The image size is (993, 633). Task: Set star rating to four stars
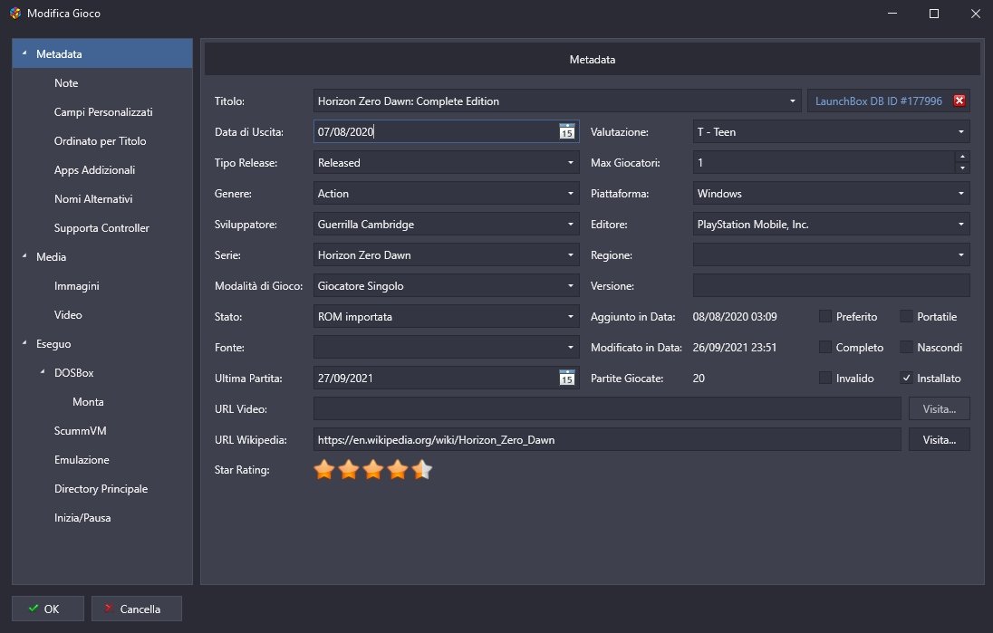[x=398, y=470]
